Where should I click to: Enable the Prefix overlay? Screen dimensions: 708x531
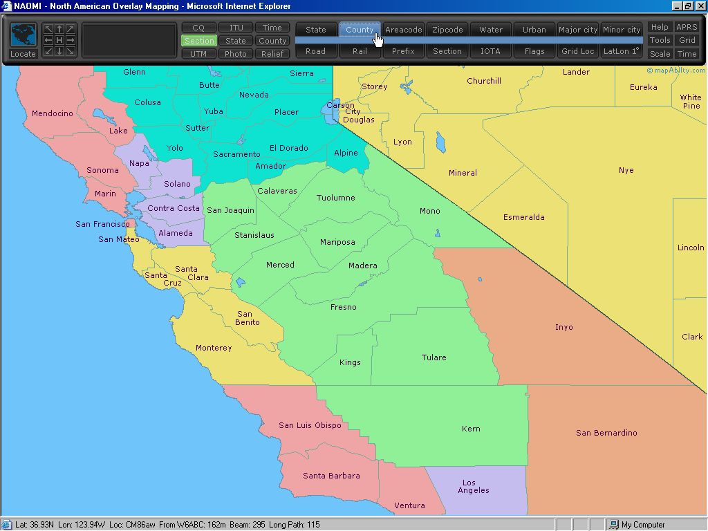[403, 51]
